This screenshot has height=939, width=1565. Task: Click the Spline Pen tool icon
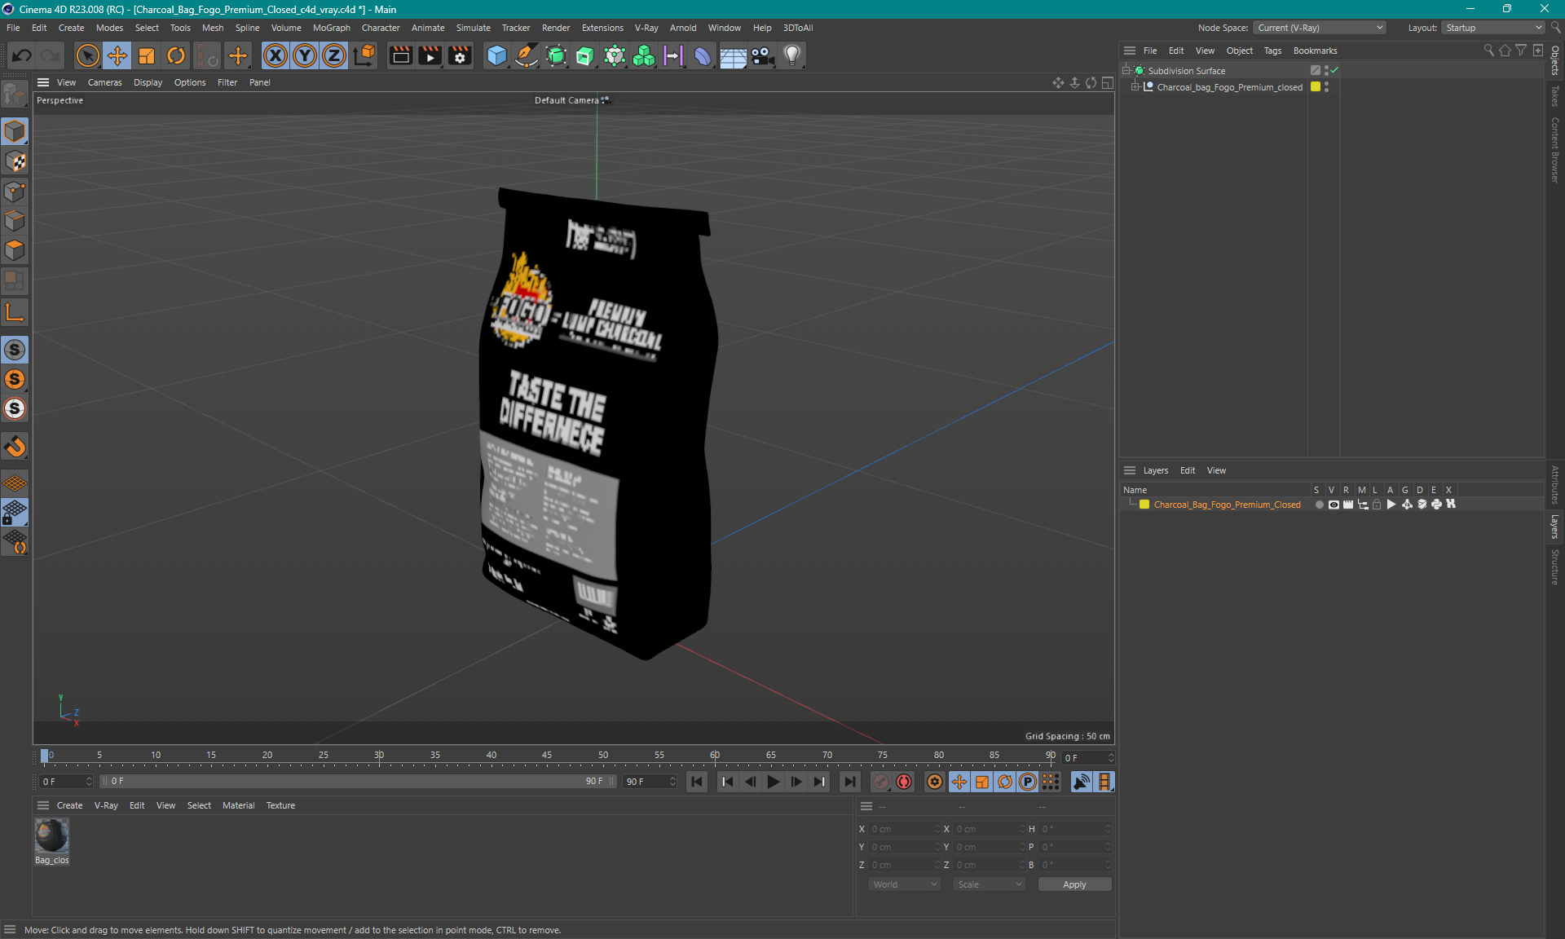[527, 55]
